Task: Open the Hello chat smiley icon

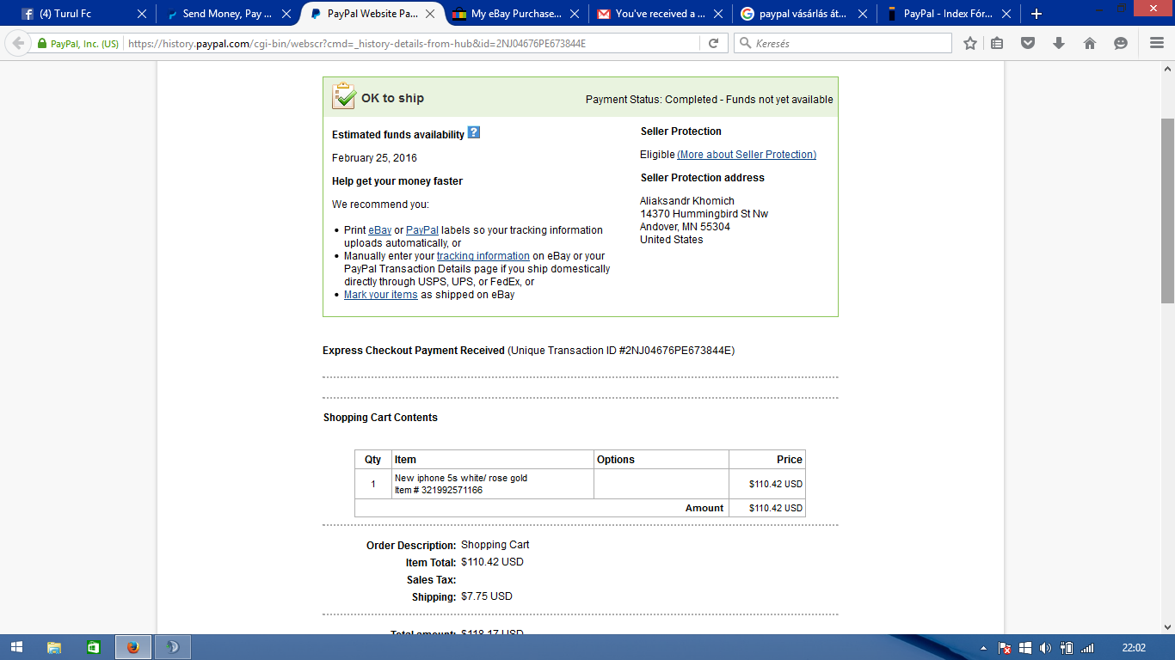Action: (1121, 43)
